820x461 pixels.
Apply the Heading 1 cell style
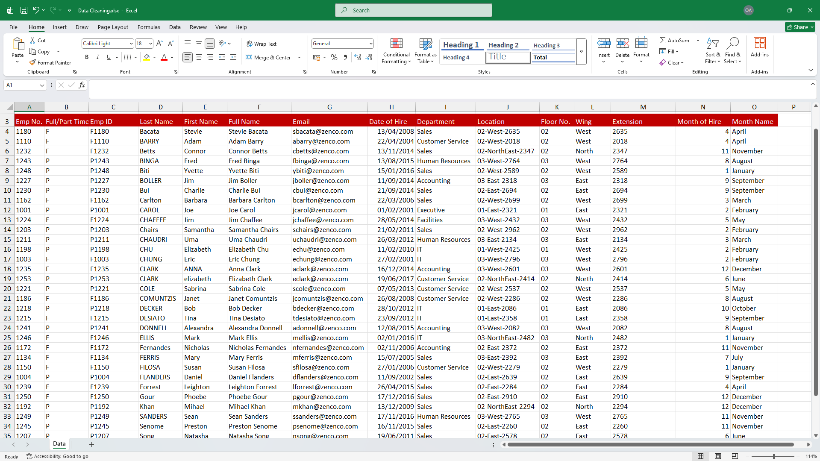pyautogui.click(x=461, y=45)
